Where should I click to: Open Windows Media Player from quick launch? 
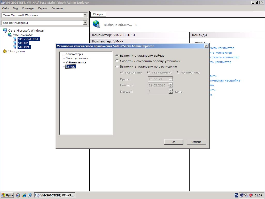click(x=18, y=195)
